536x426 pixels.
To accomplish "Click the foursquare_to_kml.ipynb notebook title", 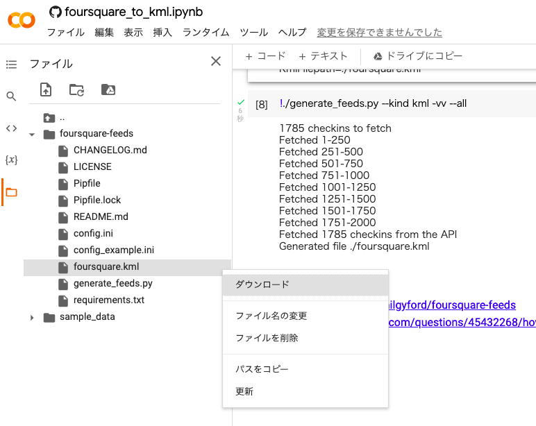I will pyautogui.click(x=134, y=12).
